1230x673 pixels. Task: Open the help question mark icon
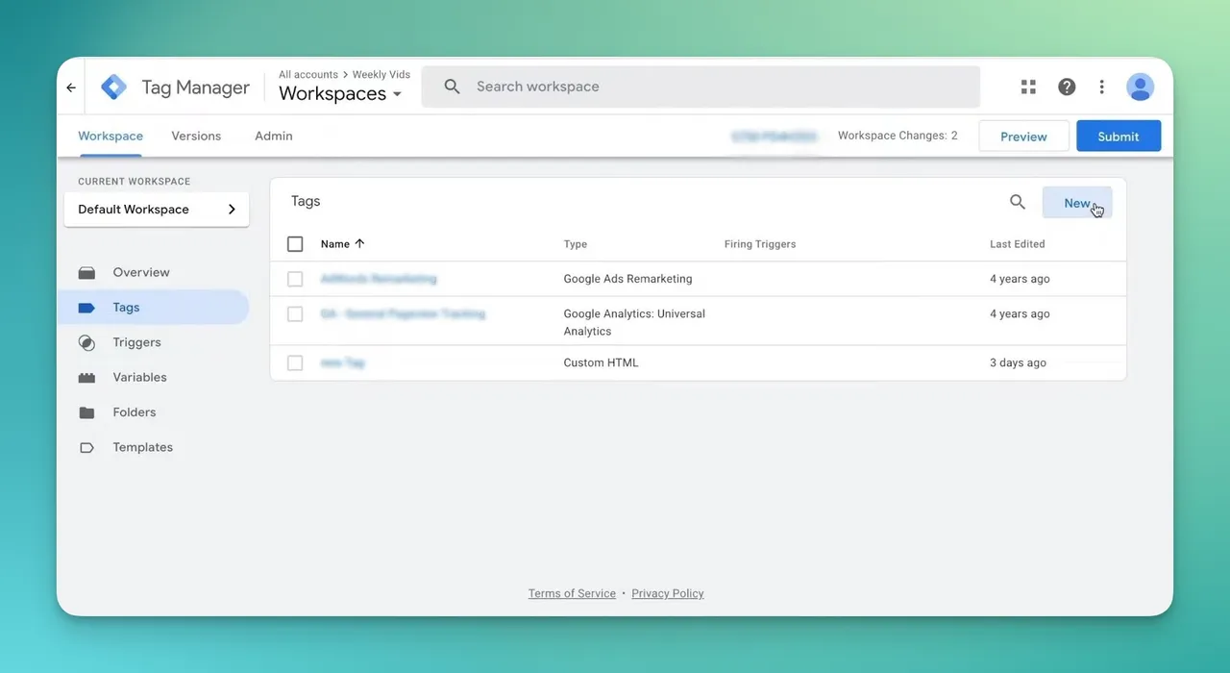point(1067,87)
